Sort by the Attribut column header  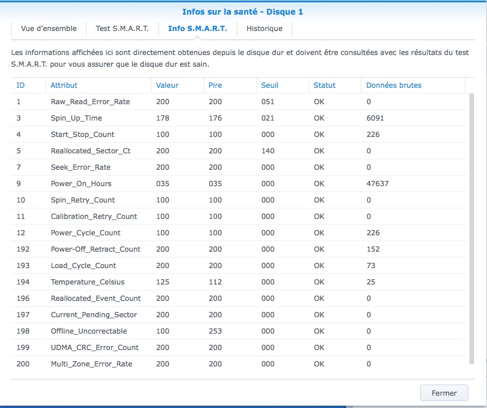pyautogui.click(x=64, y=85)
